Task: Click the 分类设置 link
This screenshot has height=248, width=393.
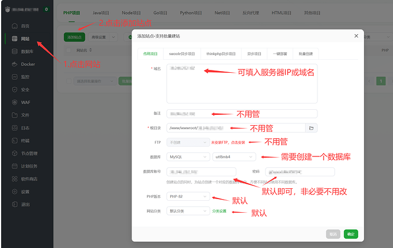Action: click(219, 211)
